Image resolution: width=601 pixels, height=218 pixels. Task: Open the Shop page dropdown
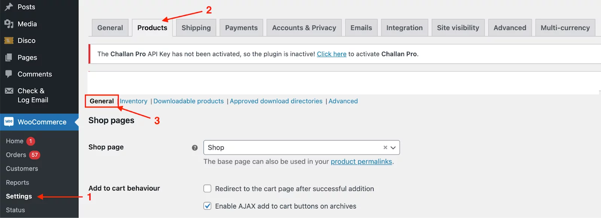tap(393, 147)
